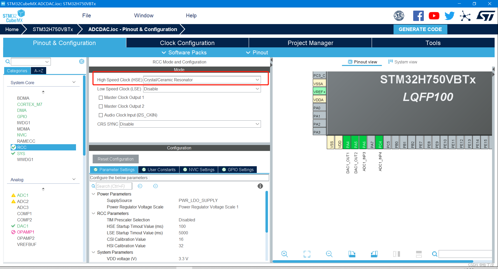Viewport: 498px width, 269px height.
Task: Switch to A->Z sorting tab
Action: [x=39, y=71]
